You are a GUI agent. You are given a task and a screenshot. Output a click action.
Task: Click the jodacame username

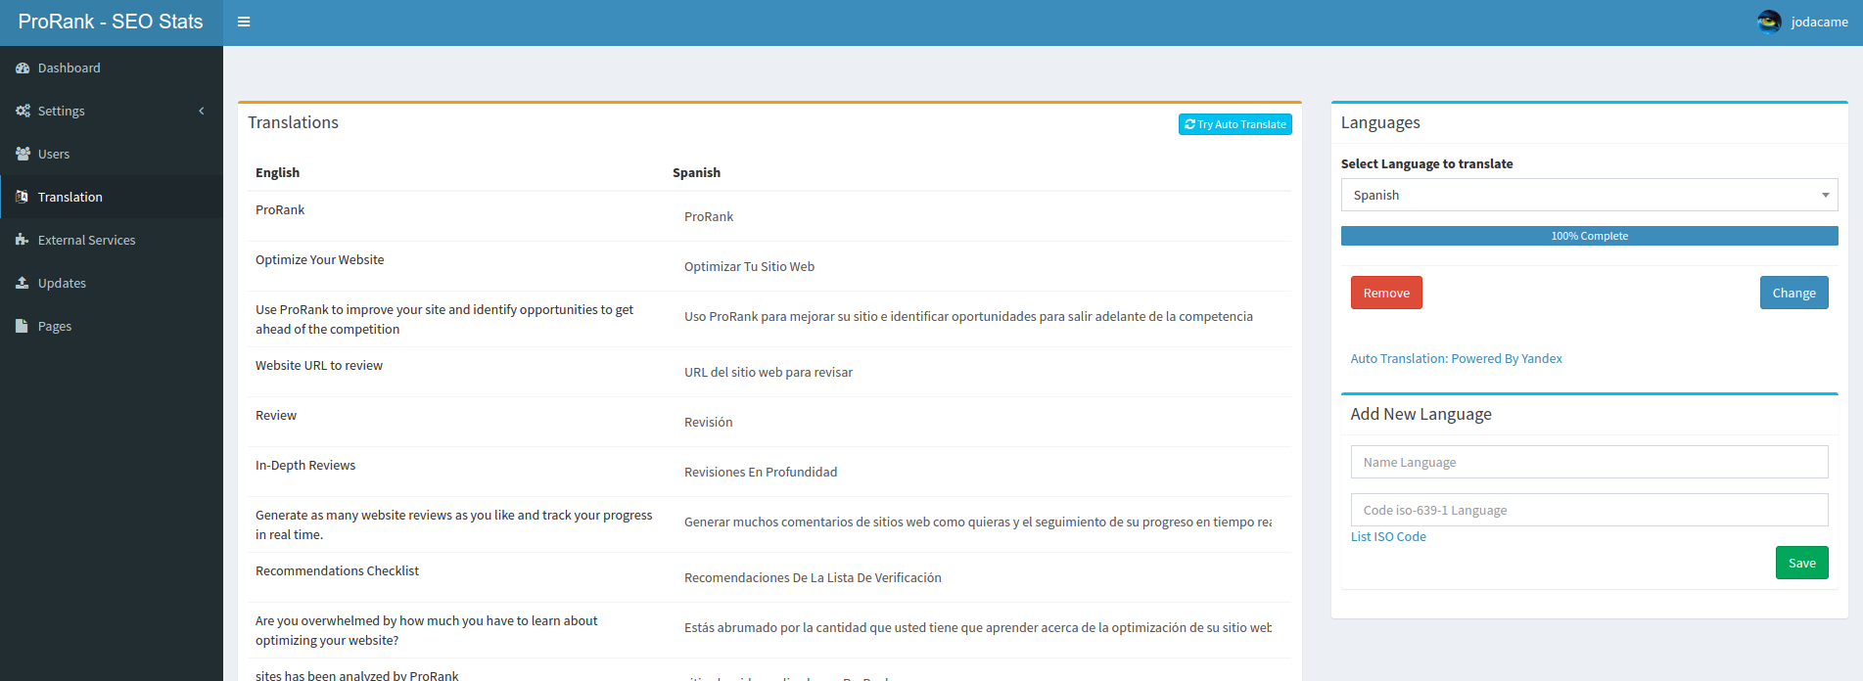1819,22
